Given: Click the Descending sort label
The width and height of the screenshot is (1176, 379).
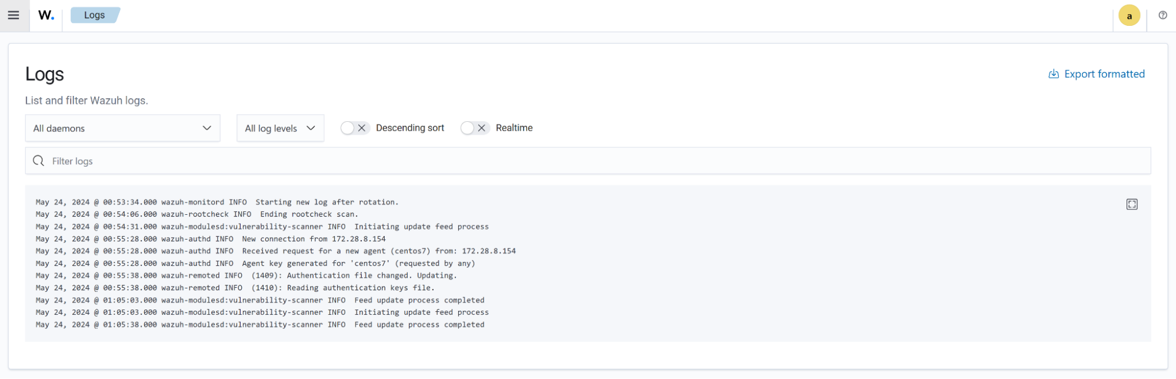Looking at the screenshot, I should (x=409, y=128).
